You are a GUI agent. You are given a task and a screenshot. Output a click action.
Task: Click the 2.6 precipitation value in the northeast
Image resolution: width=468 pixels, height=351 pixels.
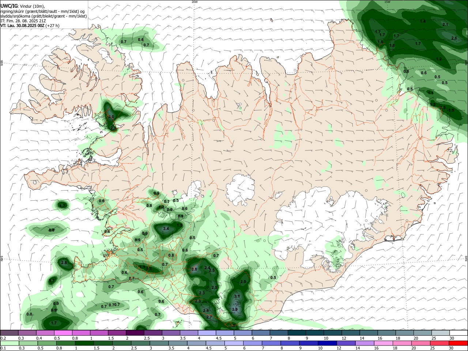pos(454,38)
